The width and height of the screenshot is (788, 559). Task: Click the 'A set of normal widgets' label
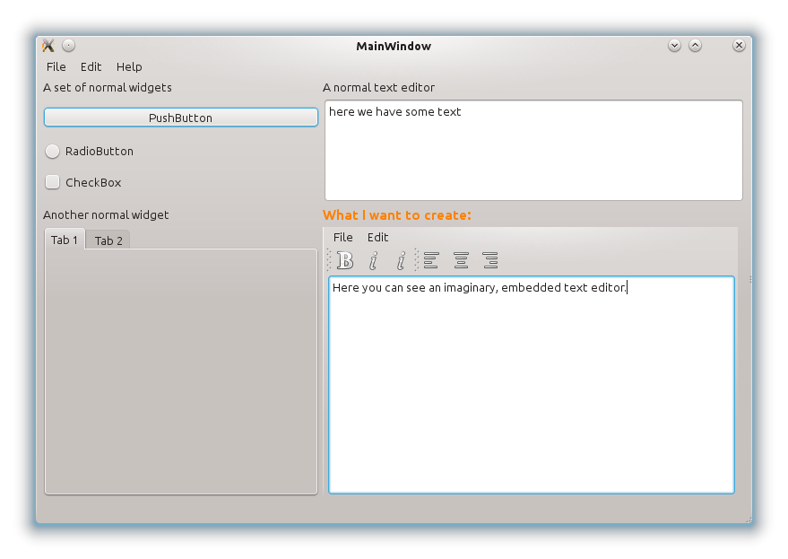click(x=108, y=88)
